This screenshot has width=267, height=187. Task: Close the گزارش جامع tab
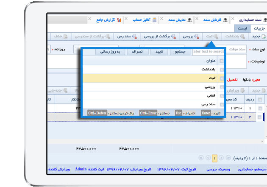point(90,19)
